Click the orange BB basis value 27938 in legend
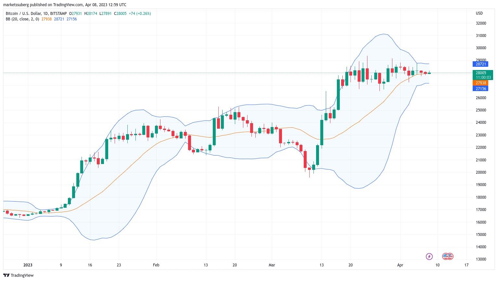 pos(46,19)
